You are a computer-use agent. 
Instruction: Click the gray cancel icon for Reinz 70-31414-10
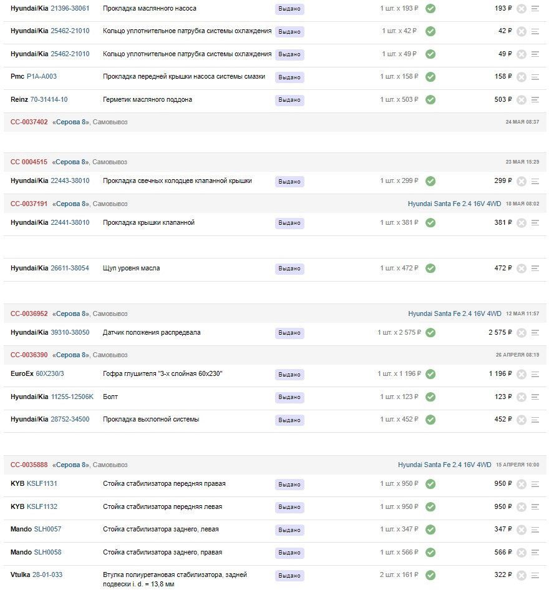click(x=522, y=100)
